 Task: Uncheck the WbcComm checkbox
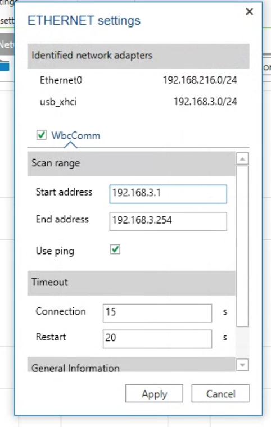(42, 135)
